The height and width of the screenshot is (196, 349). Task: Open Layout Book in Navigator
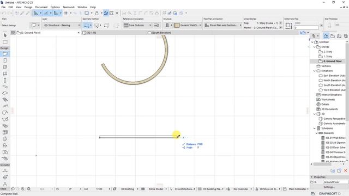(x=339, y=36)
